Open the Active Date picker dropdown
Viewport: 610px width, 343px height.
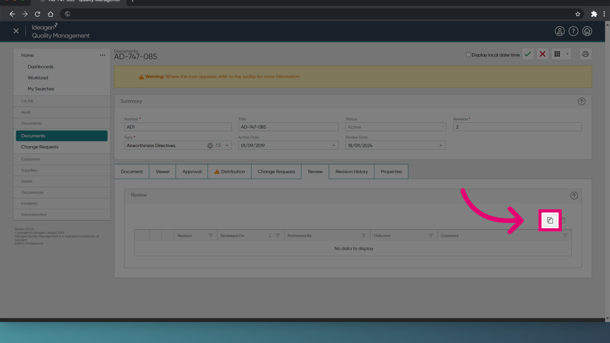point(334,145)
